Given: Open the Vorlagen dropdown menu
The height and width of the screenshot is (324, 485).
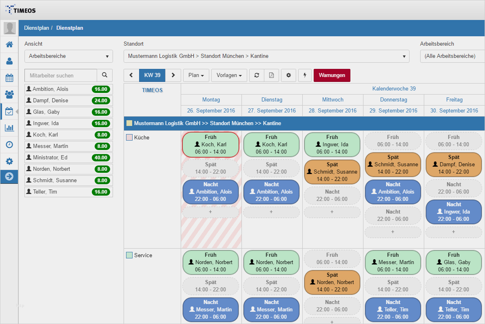Looking at the screenshot, I should point(229,75).
